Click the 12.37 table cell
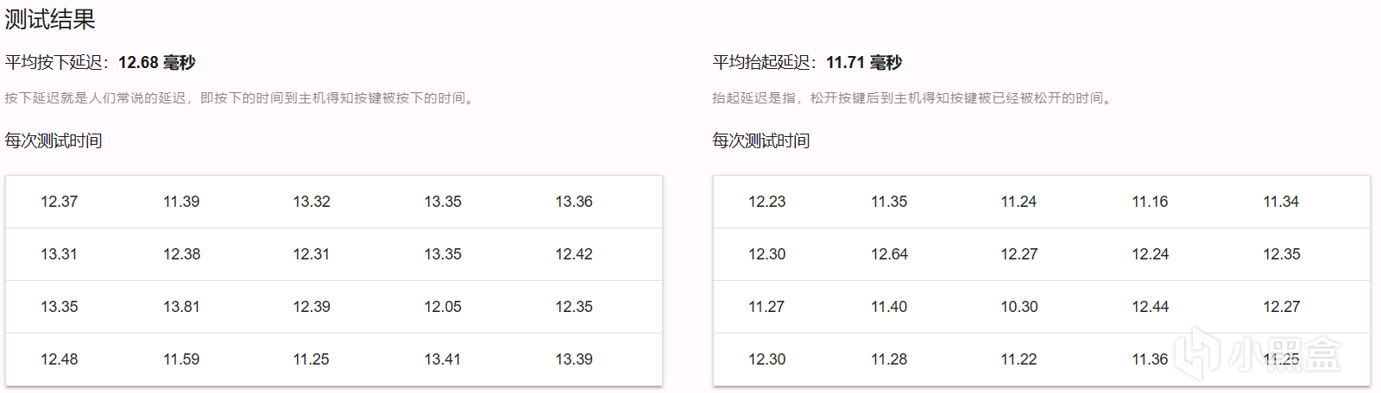 pos(59,202)
